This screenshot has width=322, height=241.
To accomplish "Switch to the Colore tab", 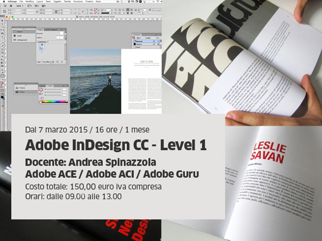I will (x=50, y=85).
